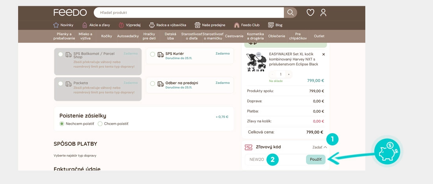Viewport: 433px width, 184px height.
Task: Apply discount code with Použiť button
Action: tap(316, 160)
